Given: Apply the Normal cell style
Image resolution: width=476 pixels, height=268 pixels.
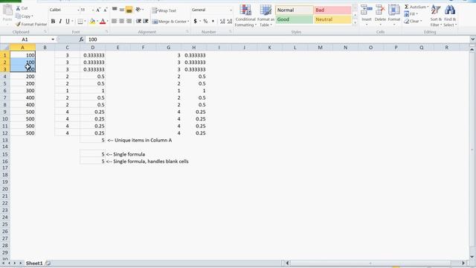Looking at the screenshot, I should point(295,10).
